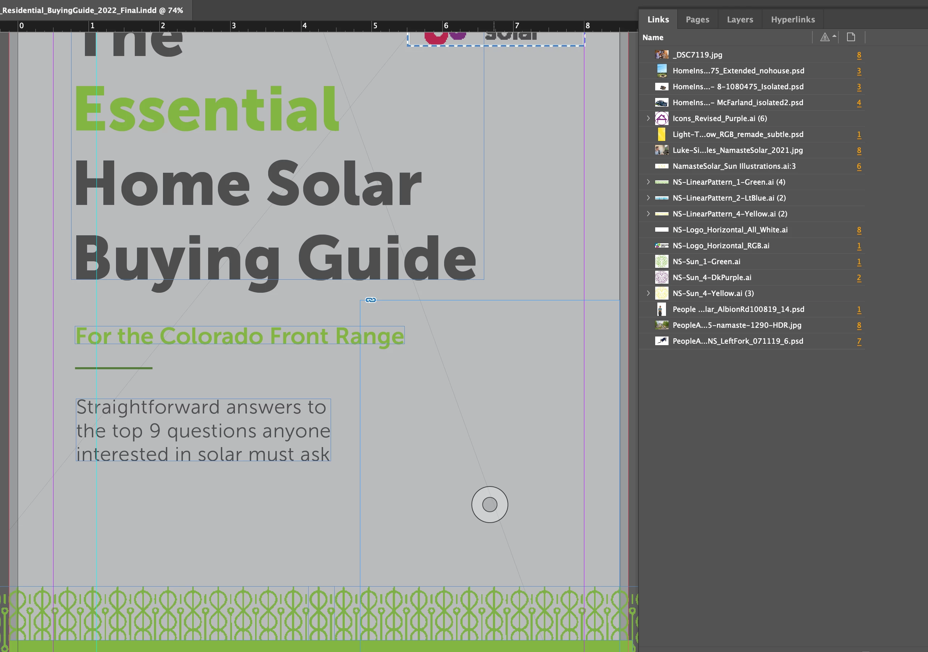The height and width of the screenshot is (652, 928).
Task: Click the Name column header
Action: pos(653,38)
